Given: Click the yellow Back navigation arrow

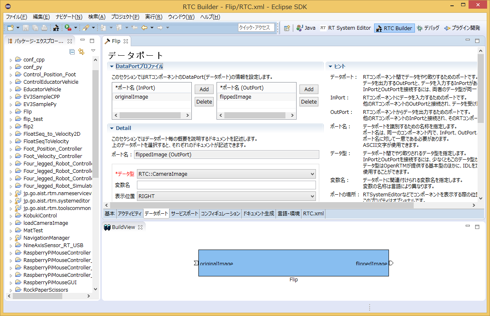Looking at the screenshot, I should [144, 28].
